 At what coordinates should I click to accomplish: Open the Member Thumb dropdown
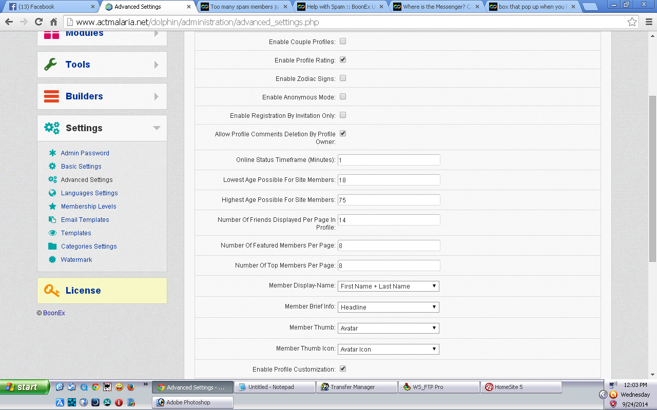389,328
